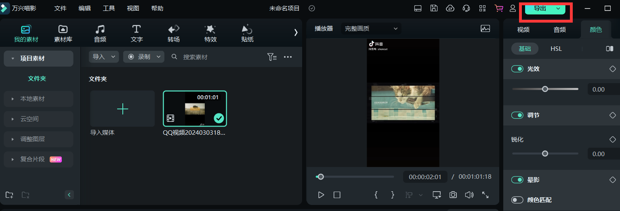
Task: Save the project with the floppy disk icon
Action: (x=434, y=8)
